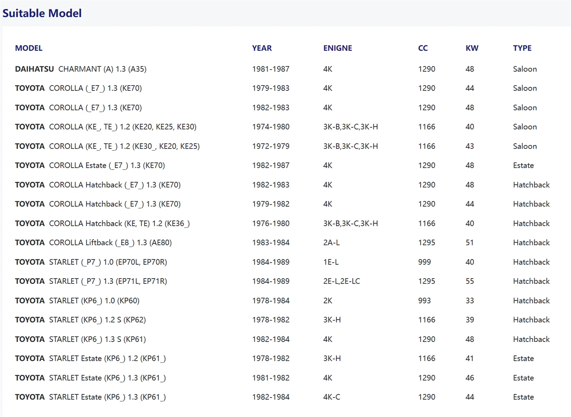The height and width of the screenshot is (417, 571).
Task: Click Saloon type in Daihatsu Charmant row
Action: click(x=525, y=69)
